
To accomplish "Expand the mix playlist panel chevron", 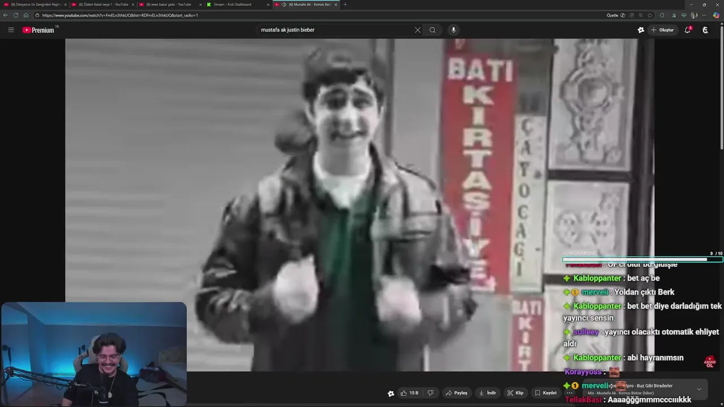I will (x=699, y=389).
